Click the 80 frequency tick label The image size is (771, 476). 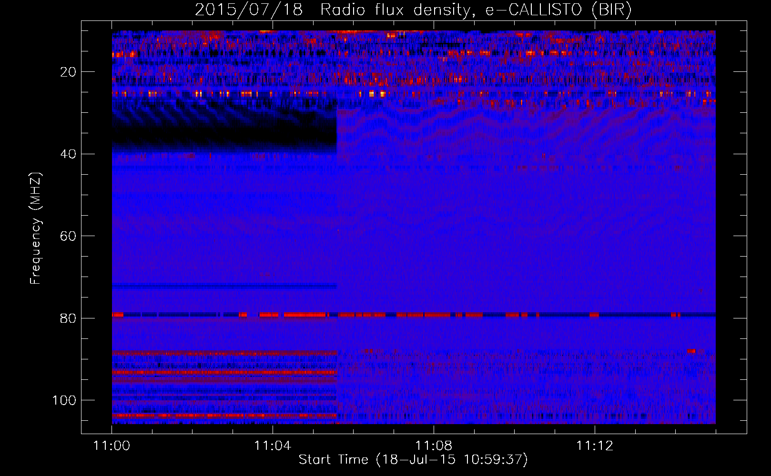pos(68,318)
